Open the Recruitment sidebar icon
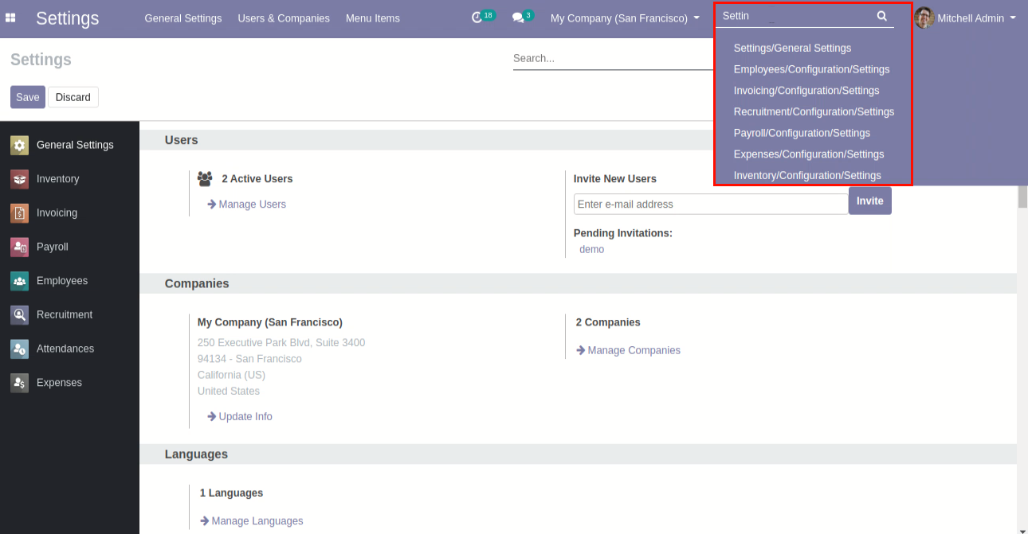The image size is (1028, 534). coord(20,315)
